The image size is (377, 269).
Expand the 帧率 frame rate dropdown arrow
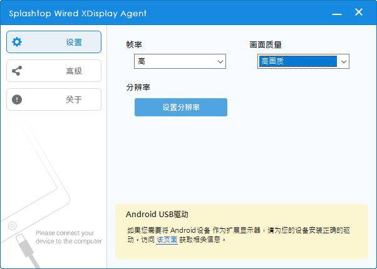tap(220, 62)
